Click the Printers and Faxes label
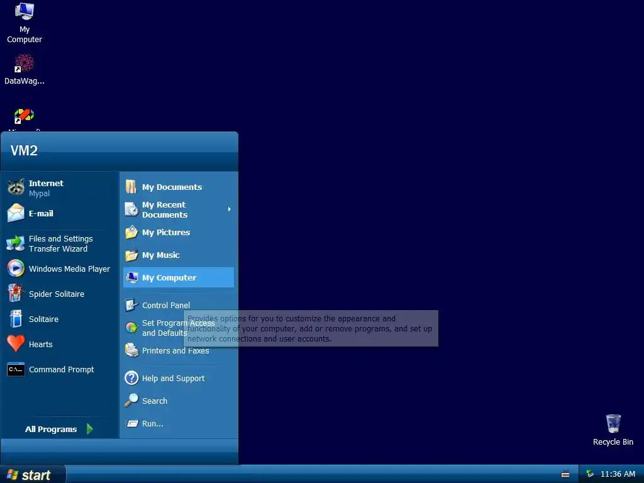 175,351
